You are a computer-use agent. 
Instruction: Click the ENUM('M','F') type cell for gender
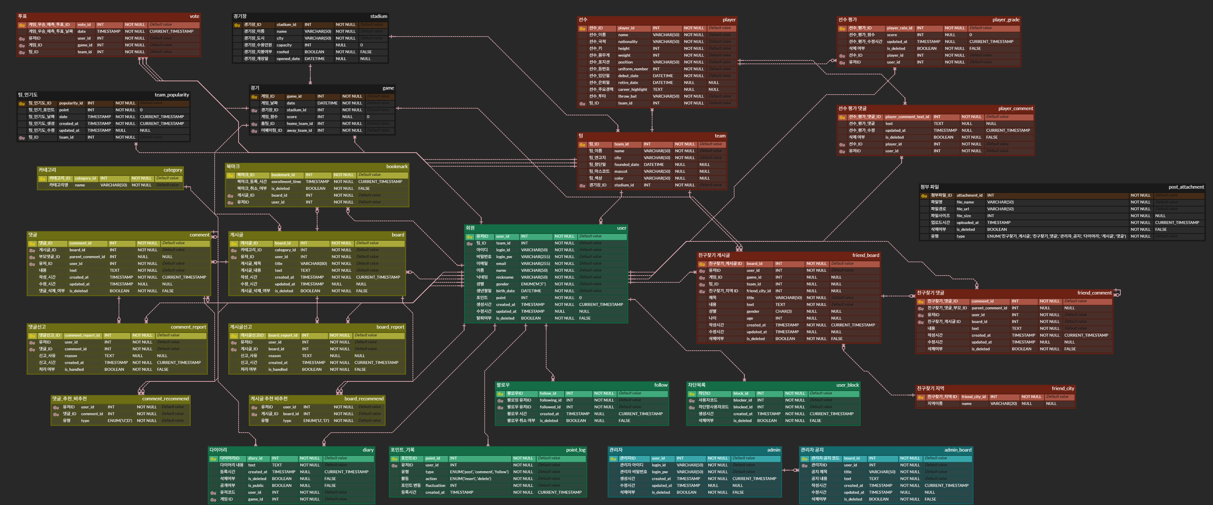pos(534,284)
